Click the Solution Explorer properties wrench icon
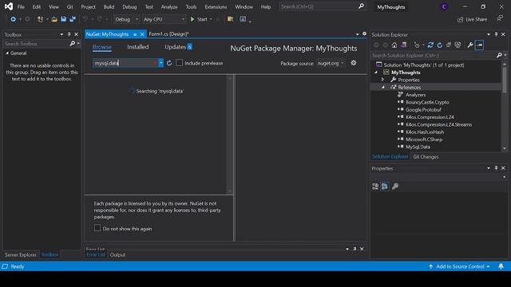Screen dimensions: 511x287 point(470,45)
